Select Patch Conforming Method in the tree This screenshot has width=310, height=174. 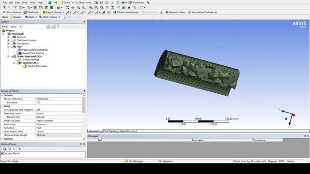[x=35, y=50]
